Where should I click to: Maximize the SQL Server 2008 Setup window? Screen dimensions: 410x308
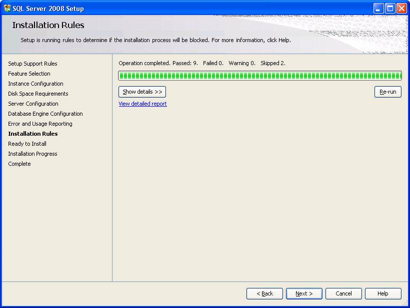pos(390,9)
